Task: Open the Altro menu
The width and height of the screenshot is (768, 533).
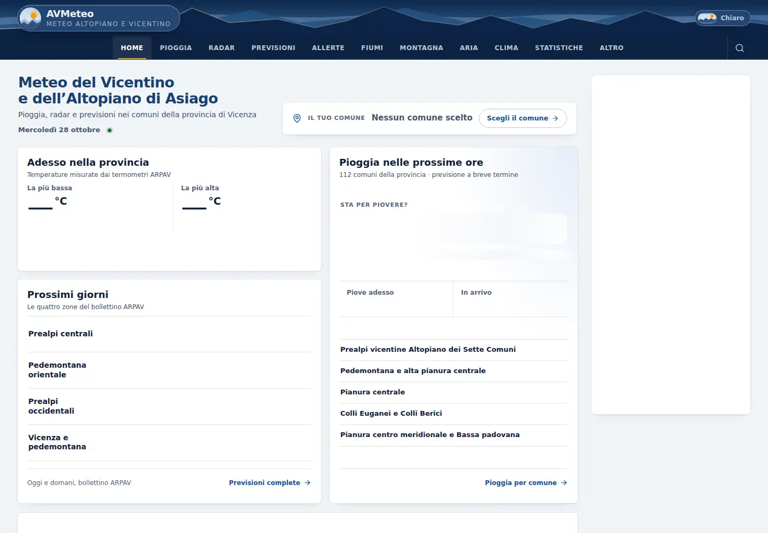Action: tap(611, 48)
